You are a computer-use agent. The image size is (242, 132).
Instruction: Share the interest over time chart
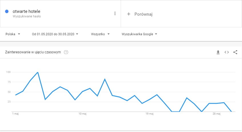pyautogui.click(x=235, y=52)
